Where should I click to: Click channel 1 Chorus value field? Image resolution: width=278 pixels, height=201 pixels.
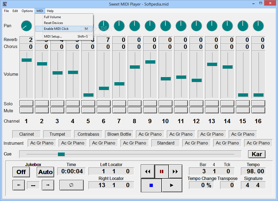coord(26,47)
